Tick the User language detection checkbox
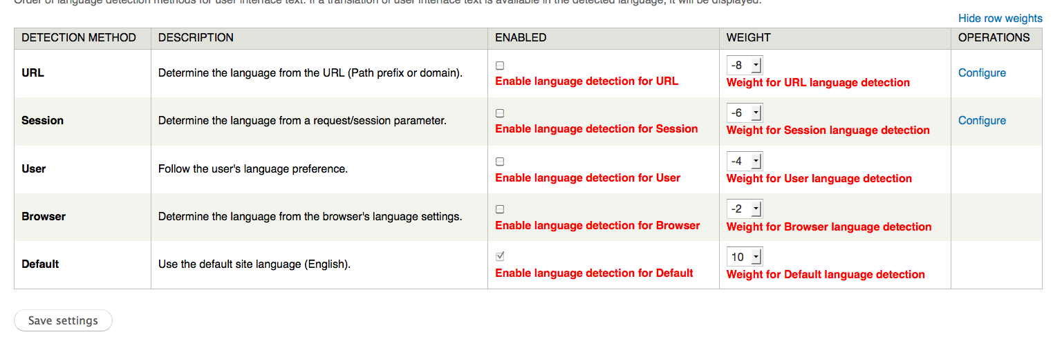The width and height of the screenshot is (1062, 339). tap(500, 162)
